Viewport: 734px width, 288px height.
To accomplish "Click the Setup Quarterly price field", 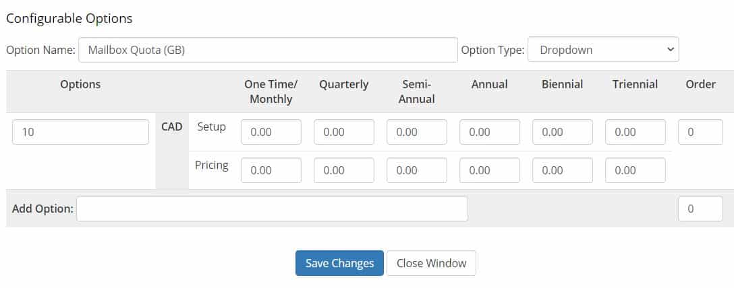I will pyautogui.click(x=344, y=132).
